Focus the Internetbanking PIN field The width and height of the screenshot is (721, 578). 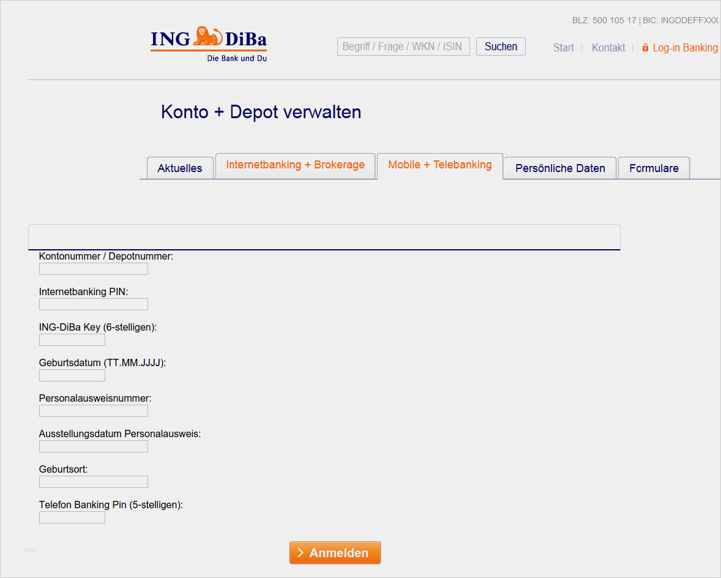94,304
